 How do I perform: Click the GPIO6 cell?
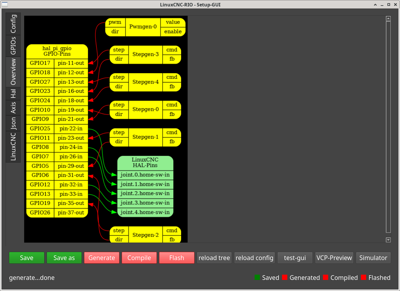pos(40,175)
